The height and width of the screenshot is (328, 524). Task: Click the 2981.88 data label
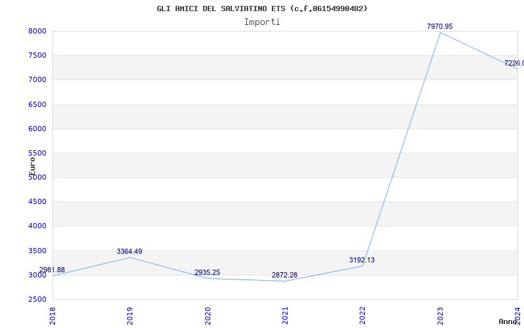click(x=52, y=270)
